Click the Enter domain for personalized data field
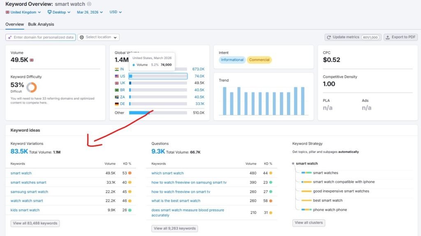This screenshot has width=421, height=236. [41, 37]
